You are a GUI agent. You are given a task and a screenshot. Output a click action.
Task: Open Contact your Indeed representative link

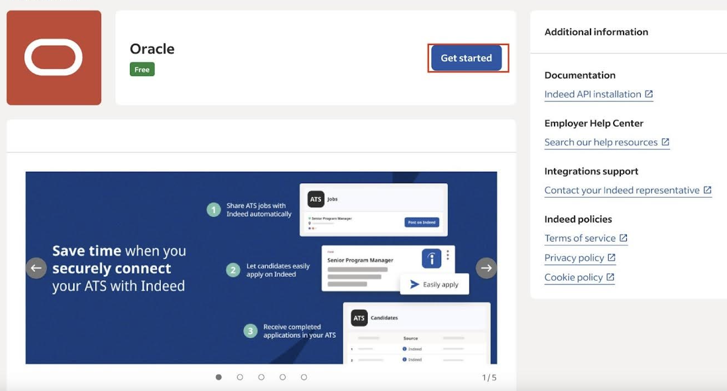pos(628,190)
